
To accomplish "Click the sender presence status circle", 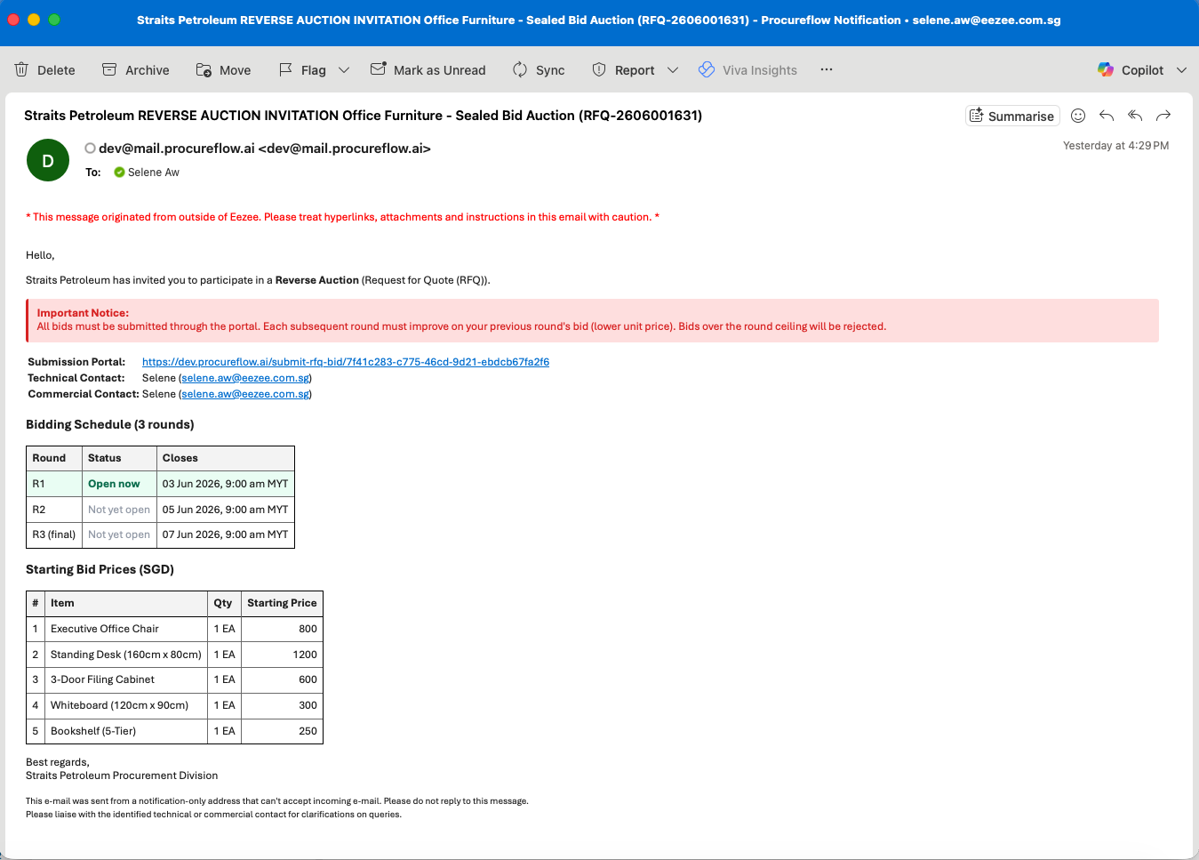I will click(x=90, y=149).
